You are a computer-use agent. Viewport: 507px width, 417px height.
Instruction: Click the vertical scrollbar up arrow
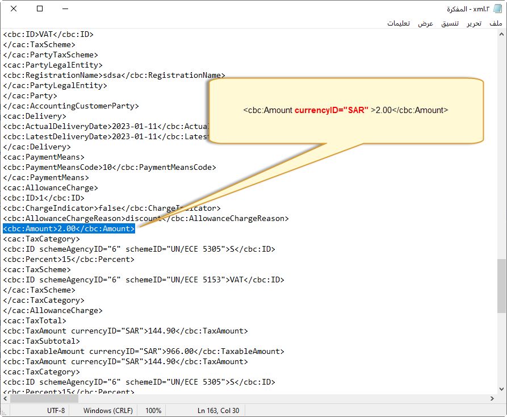tap(502, 34)
